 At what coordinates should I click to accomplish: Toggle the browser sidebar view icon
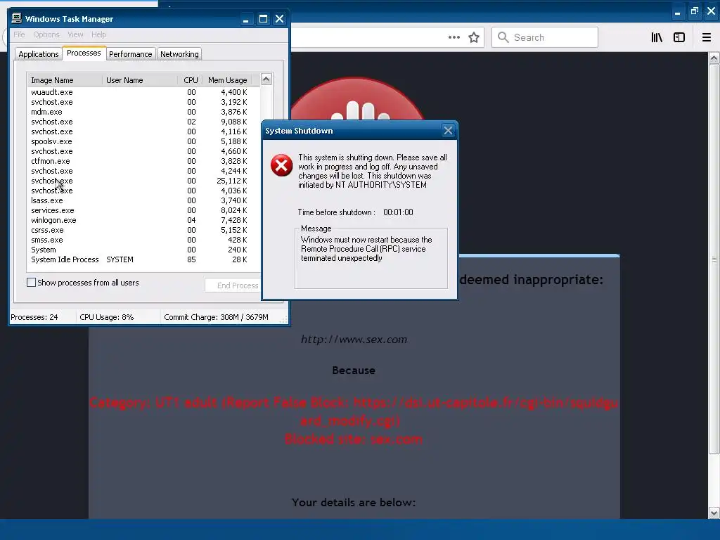[x=679, y=37]
